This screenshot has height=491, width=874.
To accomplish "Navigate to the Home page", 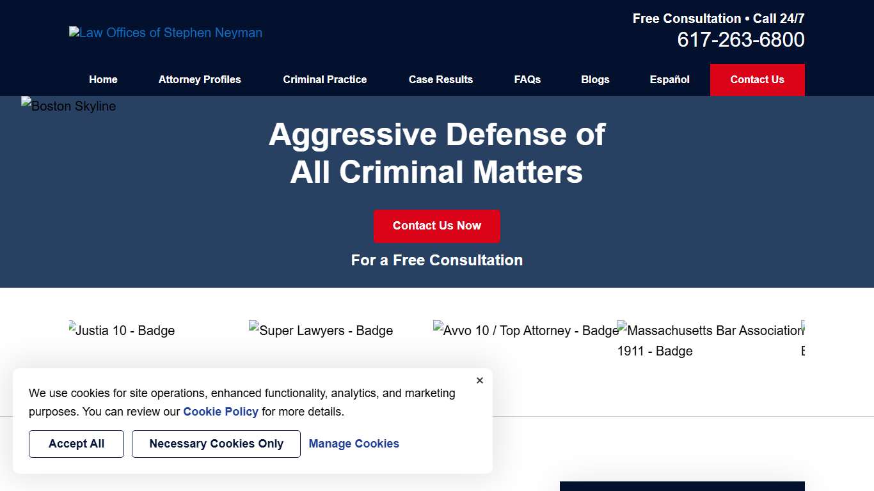I will (x=103, y=79).
